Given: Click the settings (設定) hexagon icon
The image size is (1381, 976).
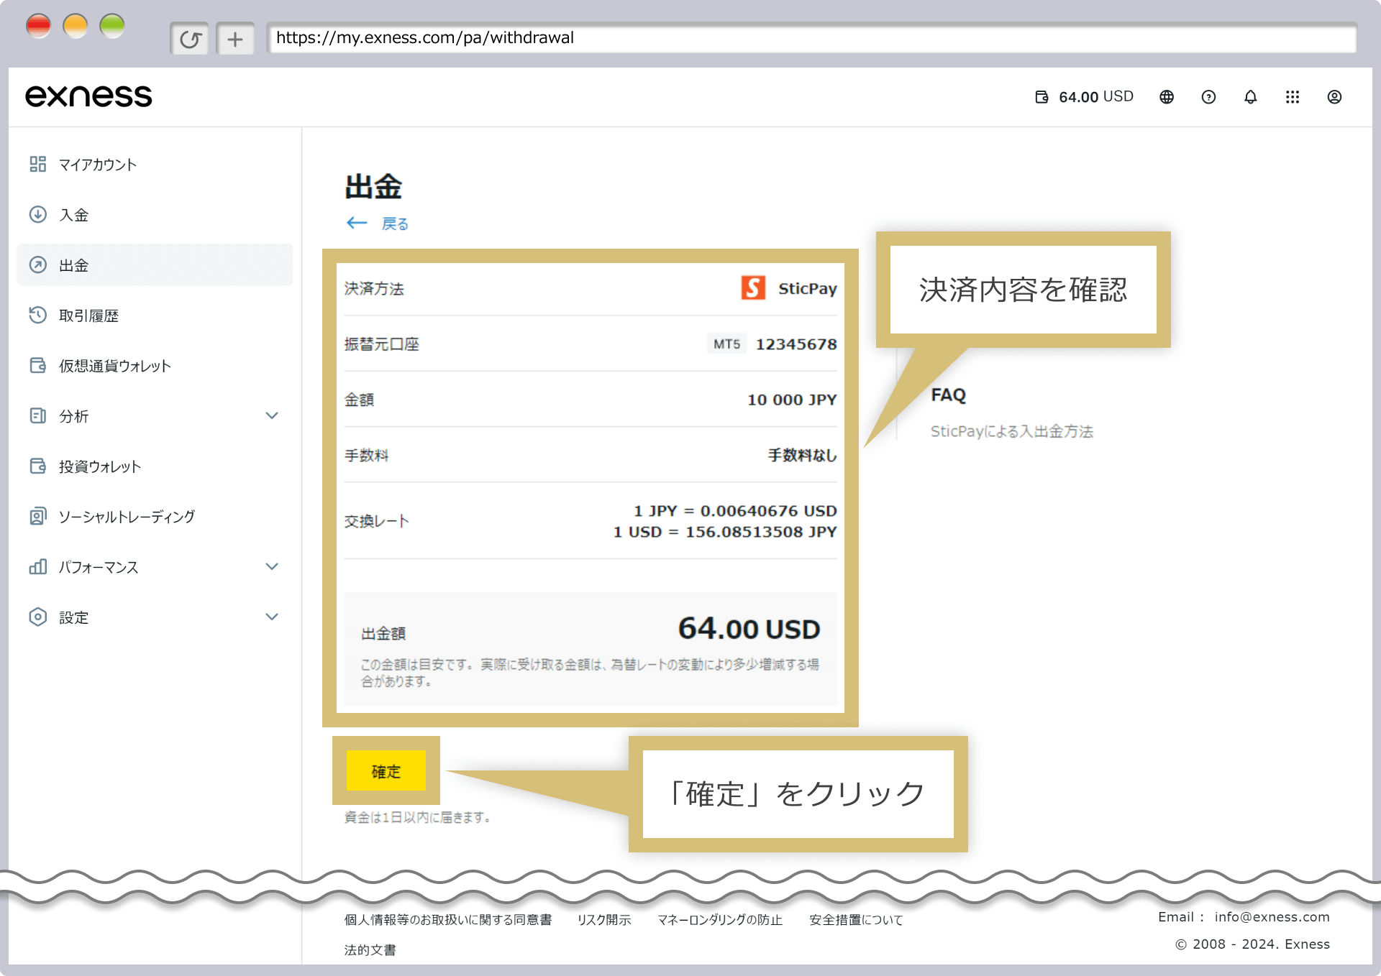Looking at the screenshot, I should (x=38, y=617).
